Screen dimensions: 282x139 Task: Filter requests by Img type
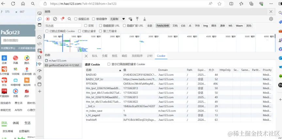click(206, 26)
